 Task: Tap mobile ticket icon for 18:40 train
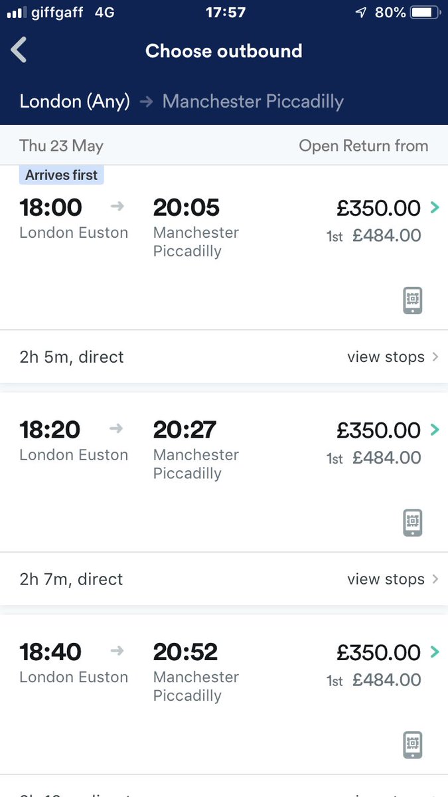pyautogui.click(x=412, y=745)
